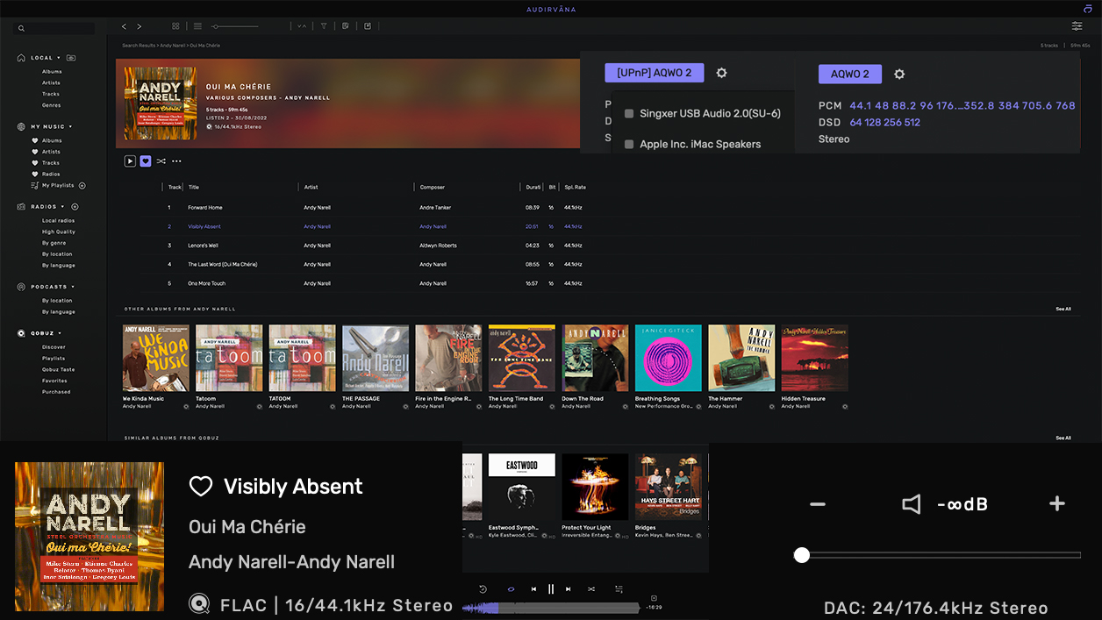Collapse the LOCAL section in the sidebar
Viewport: 1102px width, 620px height.
click(59, 58)
